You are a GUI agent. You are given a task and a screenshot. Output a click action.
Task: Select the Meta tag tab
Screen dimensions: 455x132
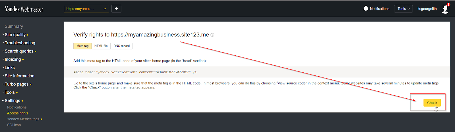tap(82, 46)
